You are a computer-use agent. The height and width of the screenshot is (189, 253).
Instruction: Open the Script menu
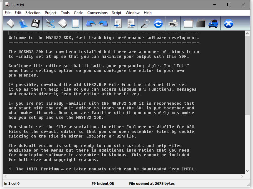117,13
